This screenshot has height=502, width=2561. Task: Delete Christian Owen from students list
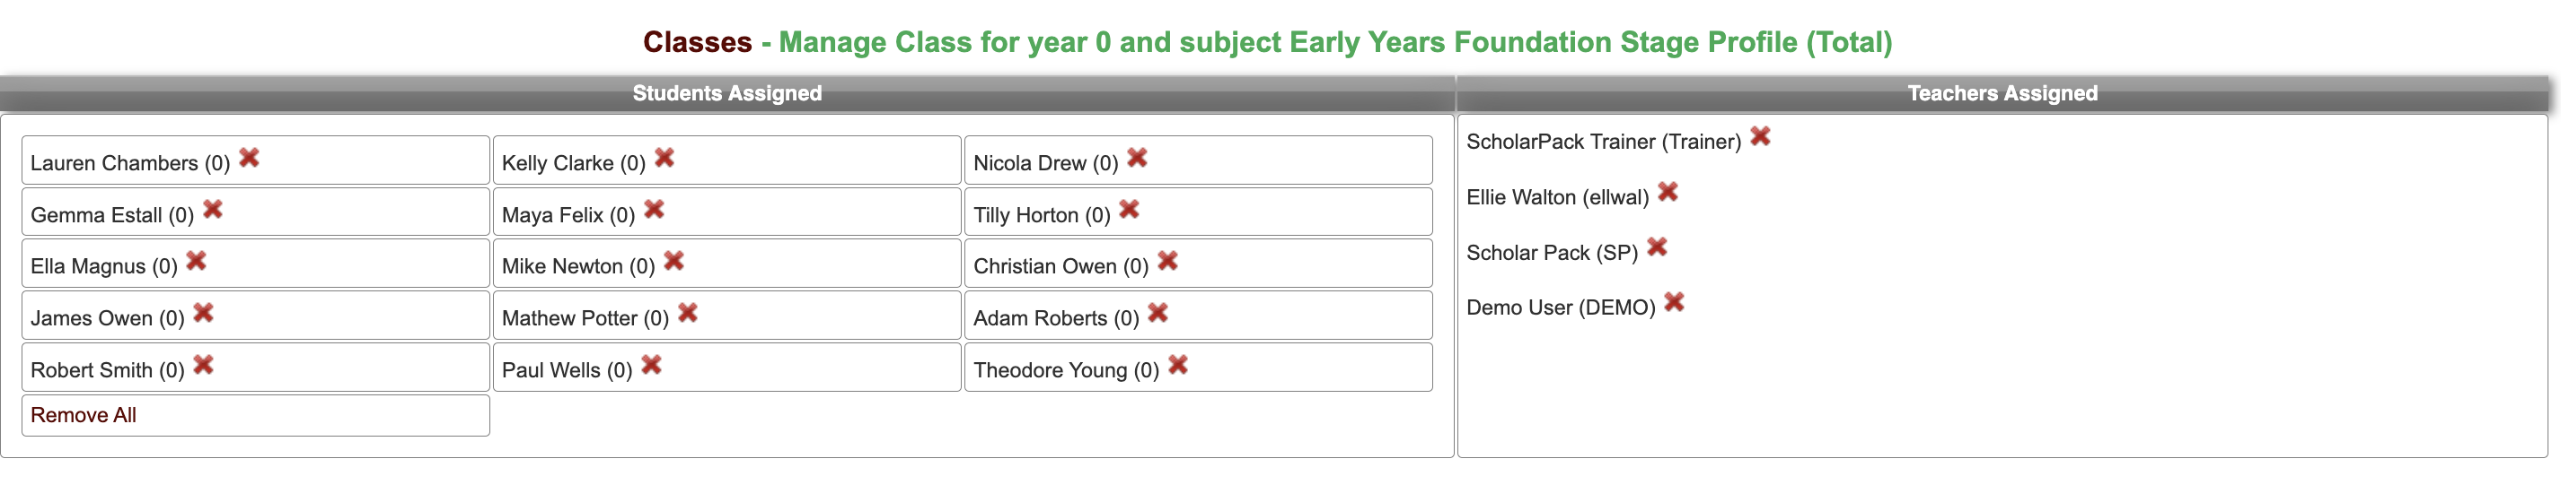pyautogui.click(x=1168, y=261)
